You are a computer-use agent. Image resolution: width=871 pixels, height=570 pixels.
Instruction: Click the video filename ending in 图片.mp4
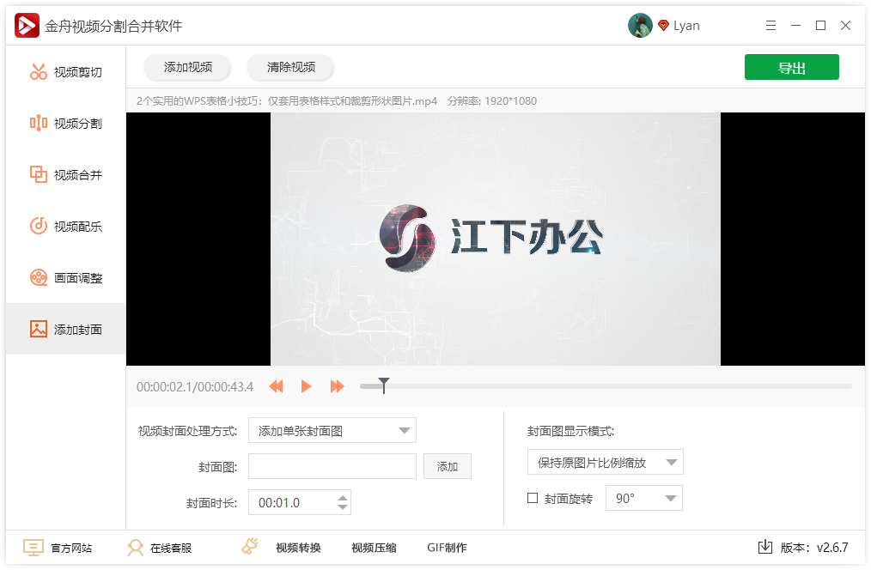click(287, 101)
